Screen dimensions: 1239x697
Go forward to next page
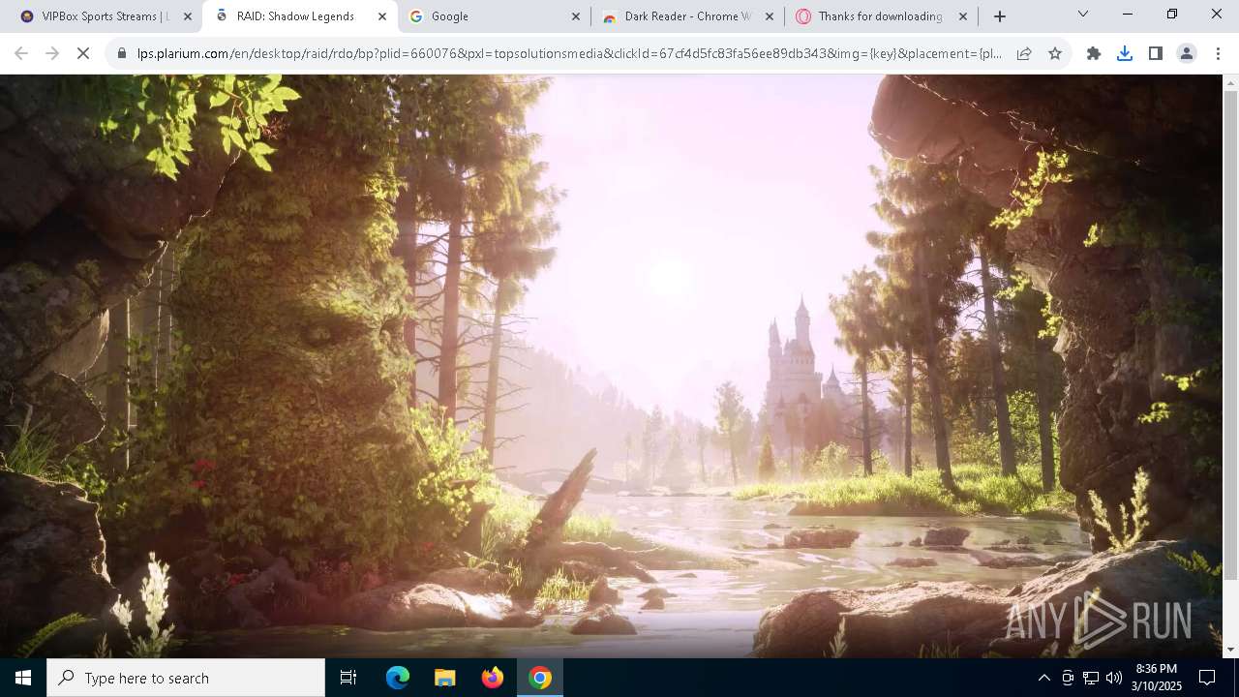(52, 53)
